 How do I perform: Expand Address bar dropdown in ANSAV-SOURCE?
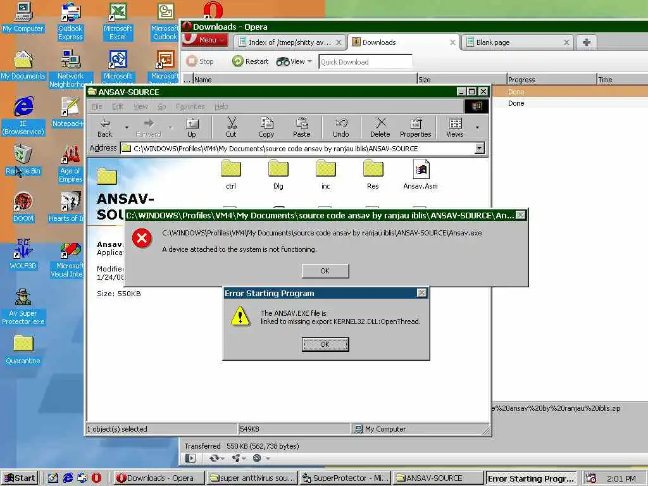pyautogui.click(x=480, y=148)
